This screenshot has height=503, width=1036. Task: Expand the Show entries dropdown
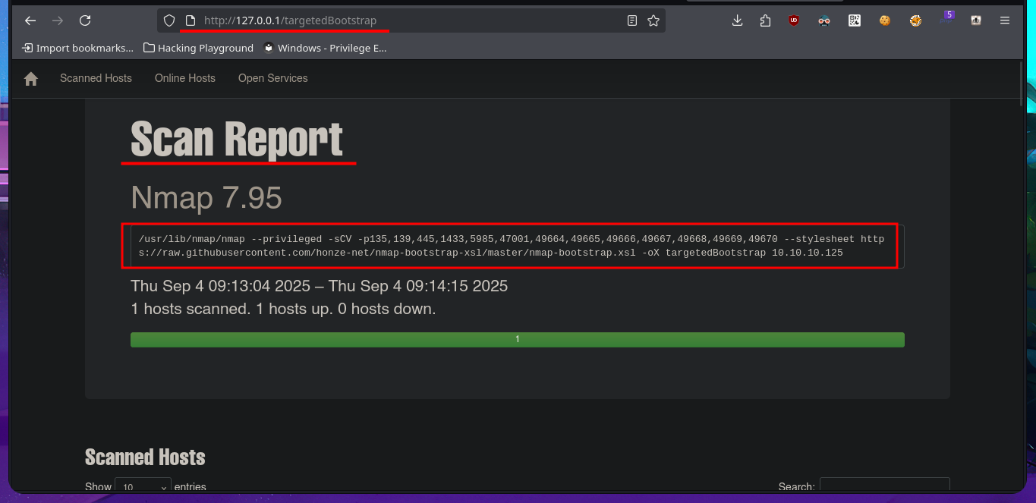(143, 487)
